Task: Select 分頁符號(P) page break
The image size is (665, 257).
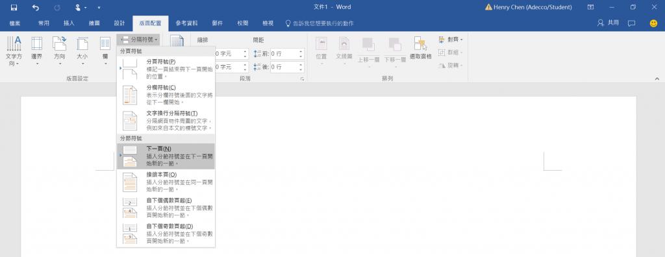Action: 166,69
